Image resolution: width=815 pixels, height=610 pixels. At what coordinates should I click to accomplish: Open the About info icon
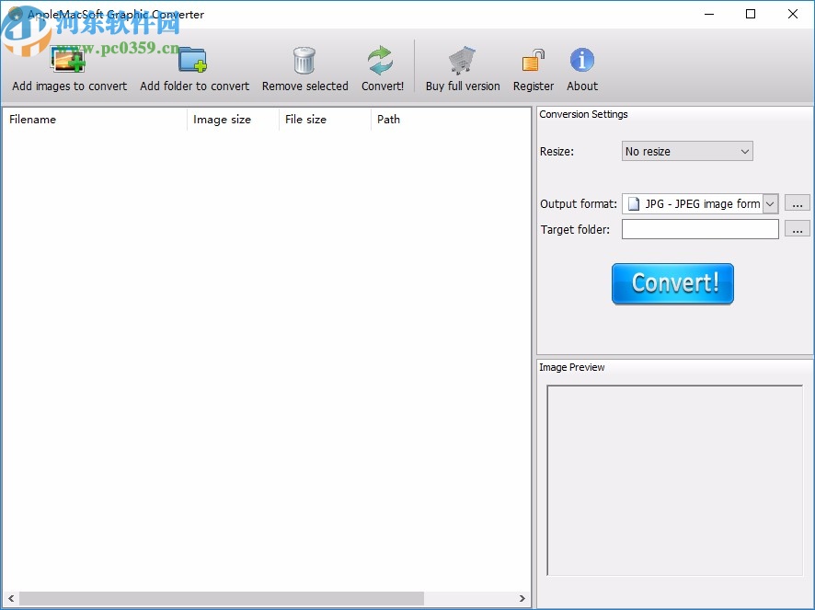(581, 59)
